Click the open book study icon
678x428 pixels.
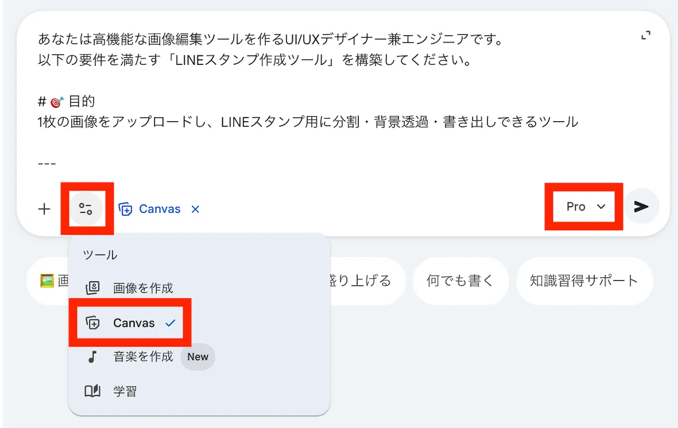[92, 391]
